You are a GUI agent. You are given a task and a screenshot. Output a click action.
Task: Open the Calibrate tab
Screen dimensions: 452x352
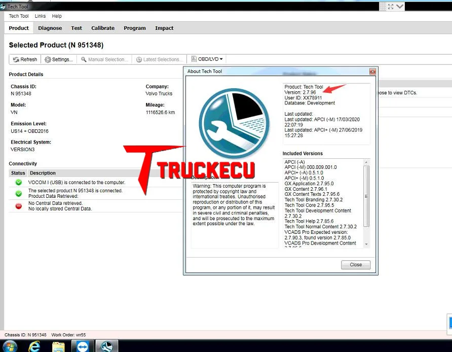[x=103, y=28]
